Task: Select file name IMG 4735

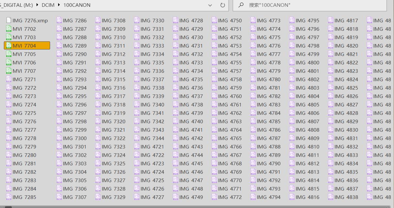Action: (191, 79)
